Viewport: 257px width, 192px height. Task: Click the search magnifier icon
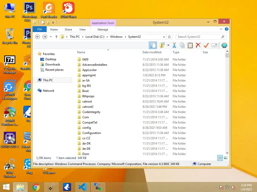(223, 37)
